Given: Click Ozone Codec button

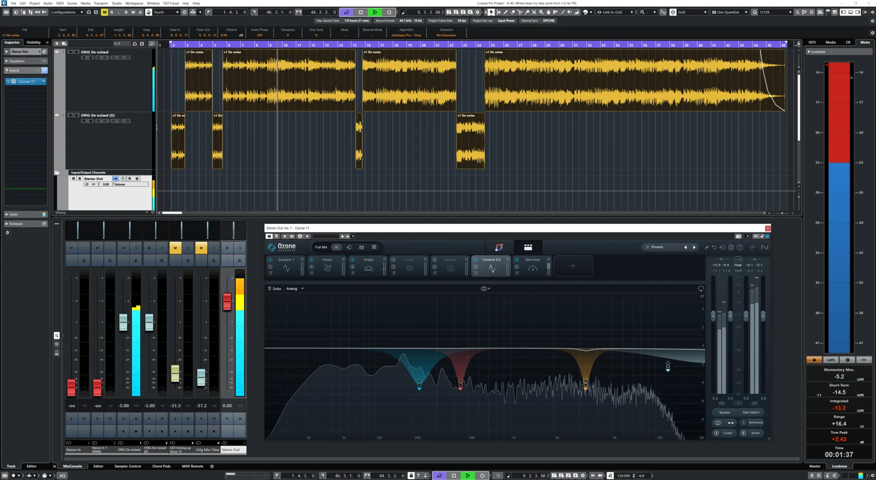Looking at the screenshot, I should click(x=725, y=433).
